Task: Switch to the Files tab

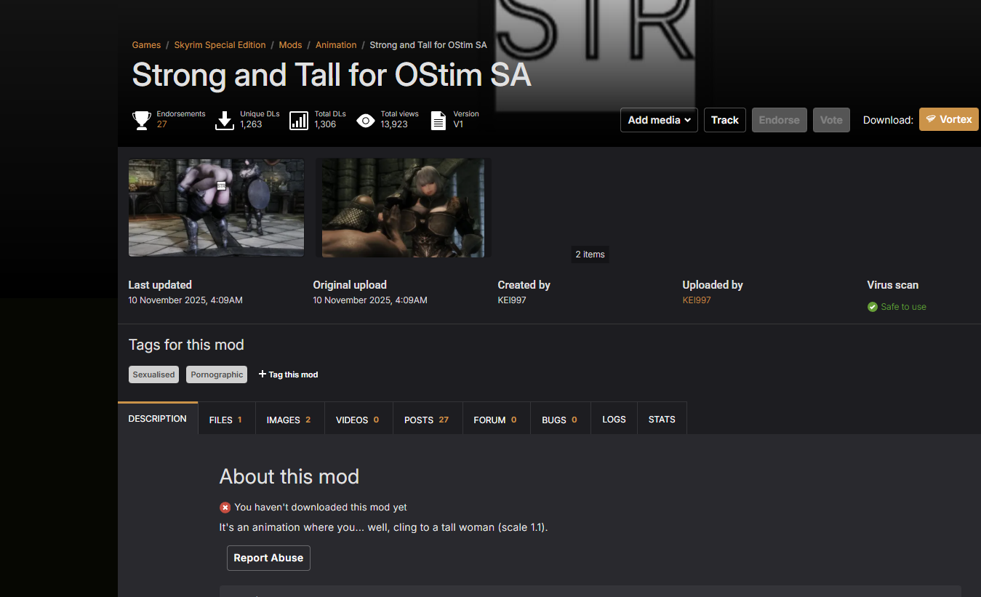Action: 227,420
